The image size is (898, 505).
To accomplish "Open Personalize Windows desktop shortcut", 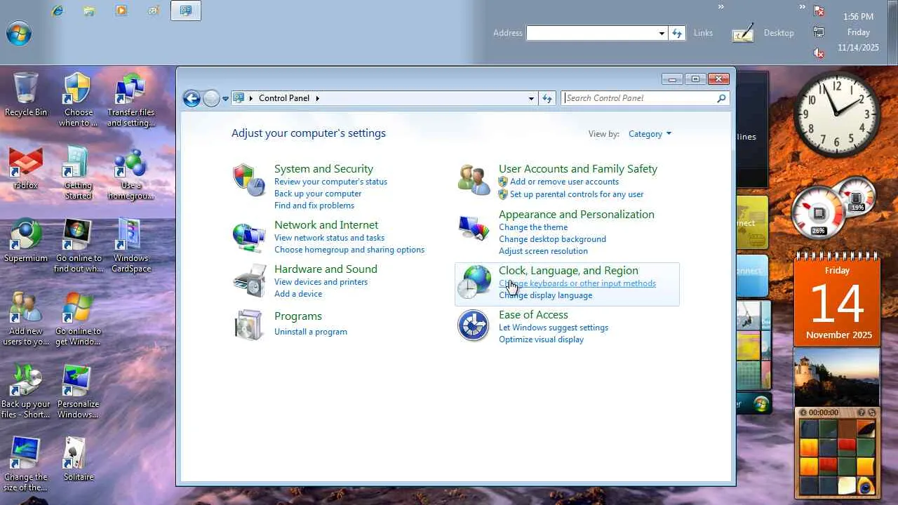I will click(x=79, y=392).
